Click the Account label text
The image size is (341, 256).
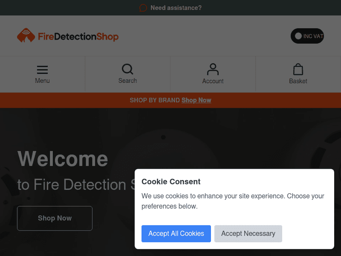(x=213, y=81)
